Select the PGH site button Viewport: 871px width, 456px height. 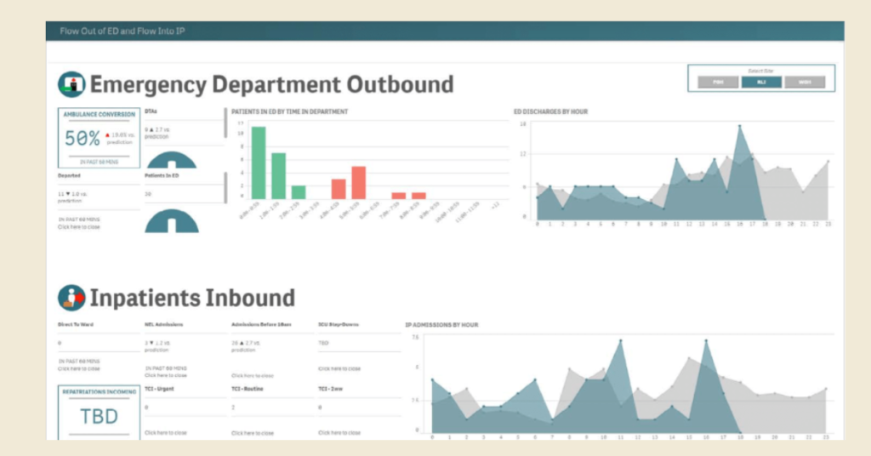pyautogui.click(x=718, y=83)
